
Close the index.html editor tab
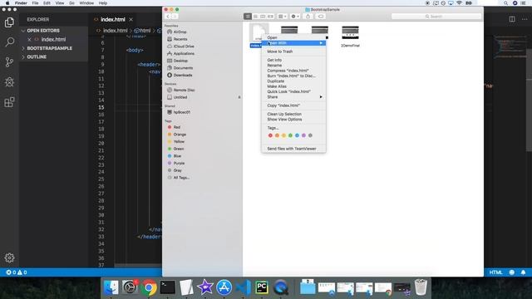click(x=131, y=20)
